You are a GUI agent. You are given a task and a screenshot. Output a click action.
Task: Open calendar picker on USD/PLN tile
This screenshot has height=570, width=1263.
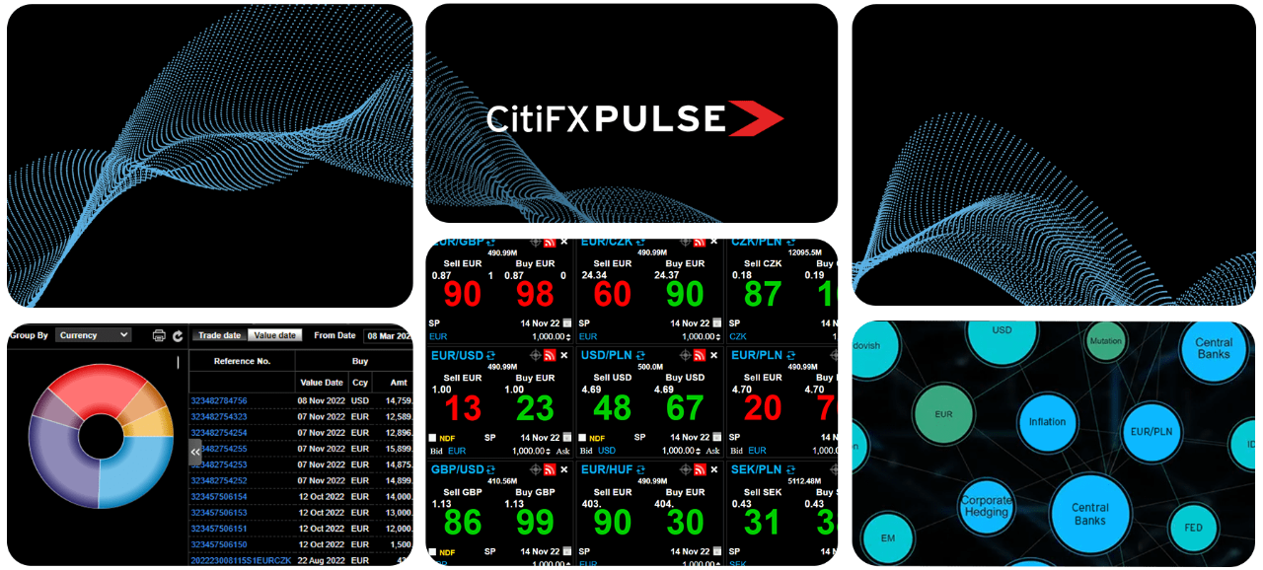(x=717, y=437)
